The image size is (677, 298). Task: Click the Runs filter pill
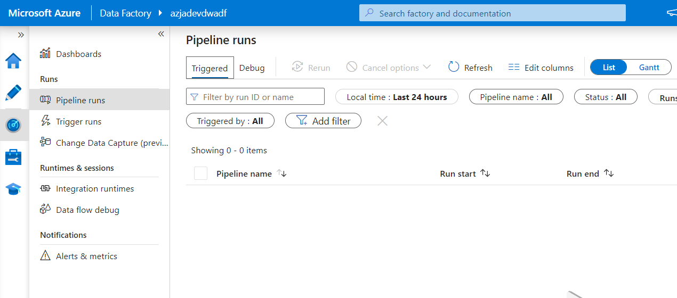click(x=663, y=97)
